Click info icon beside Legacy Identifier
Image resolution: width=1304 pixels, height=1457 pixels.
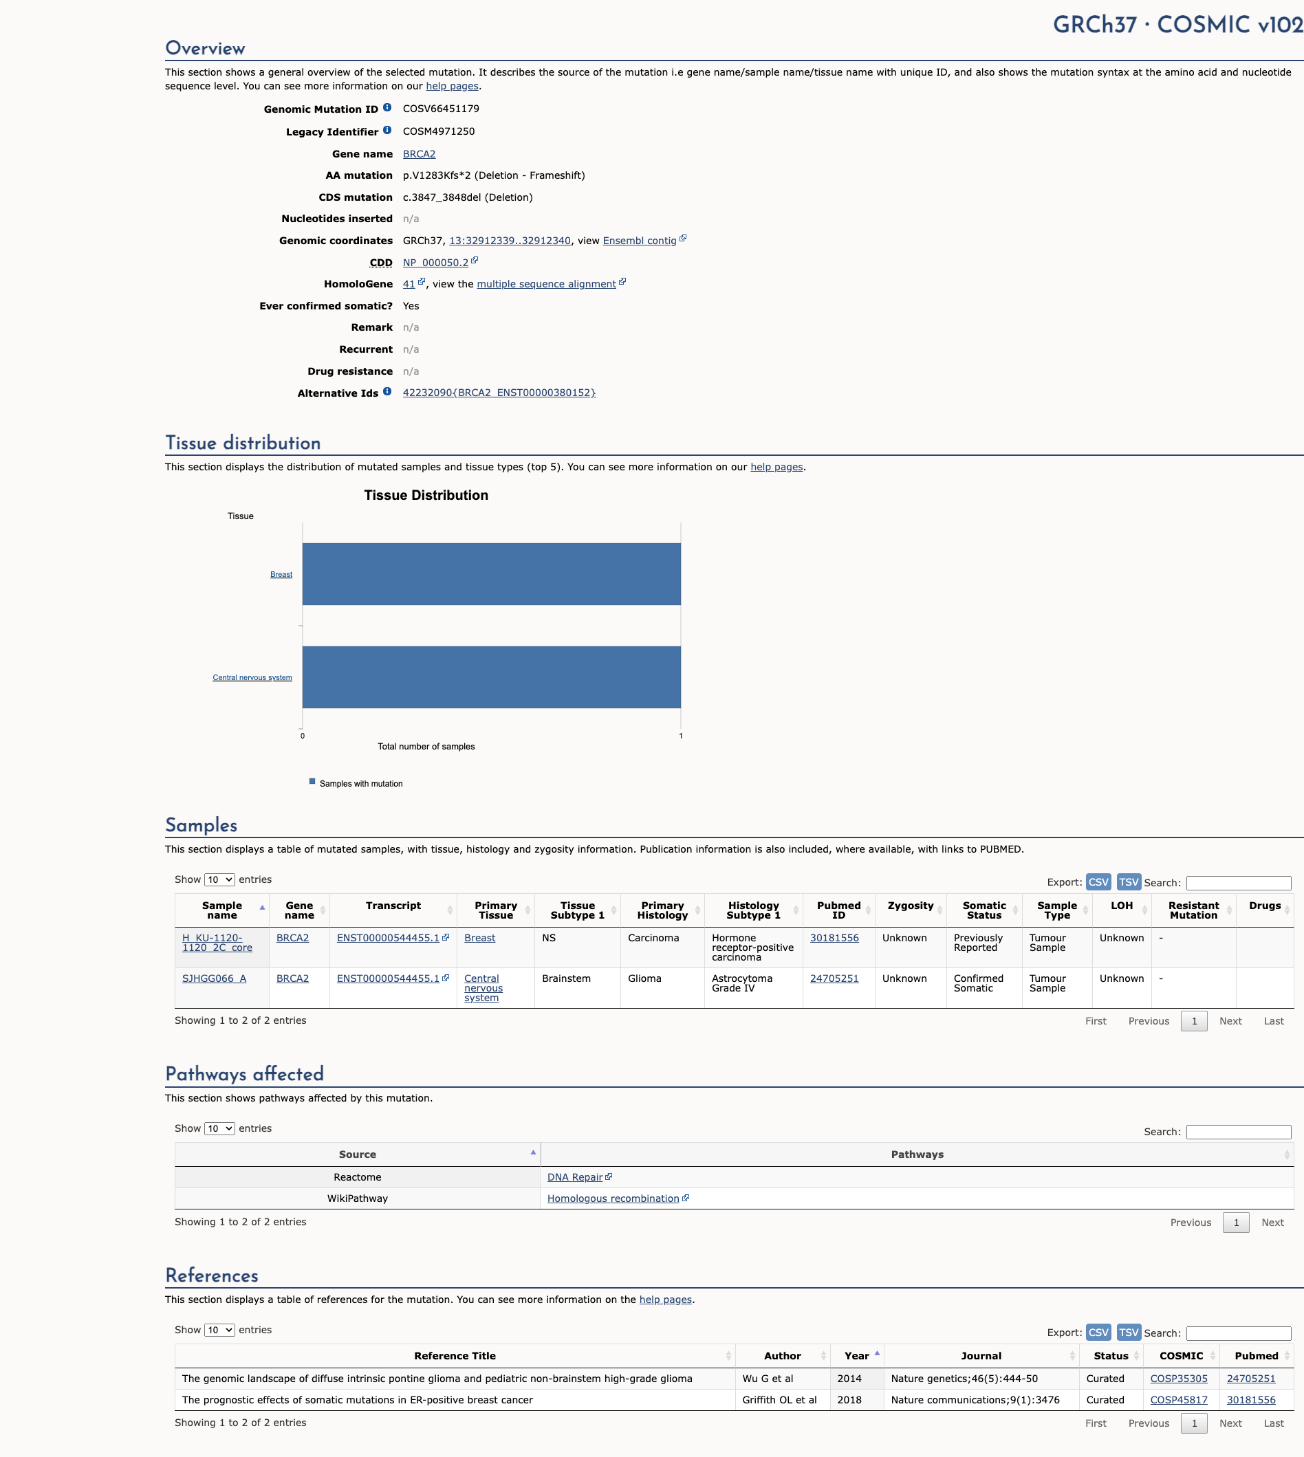pyautogui.click(x=387, y=131)
